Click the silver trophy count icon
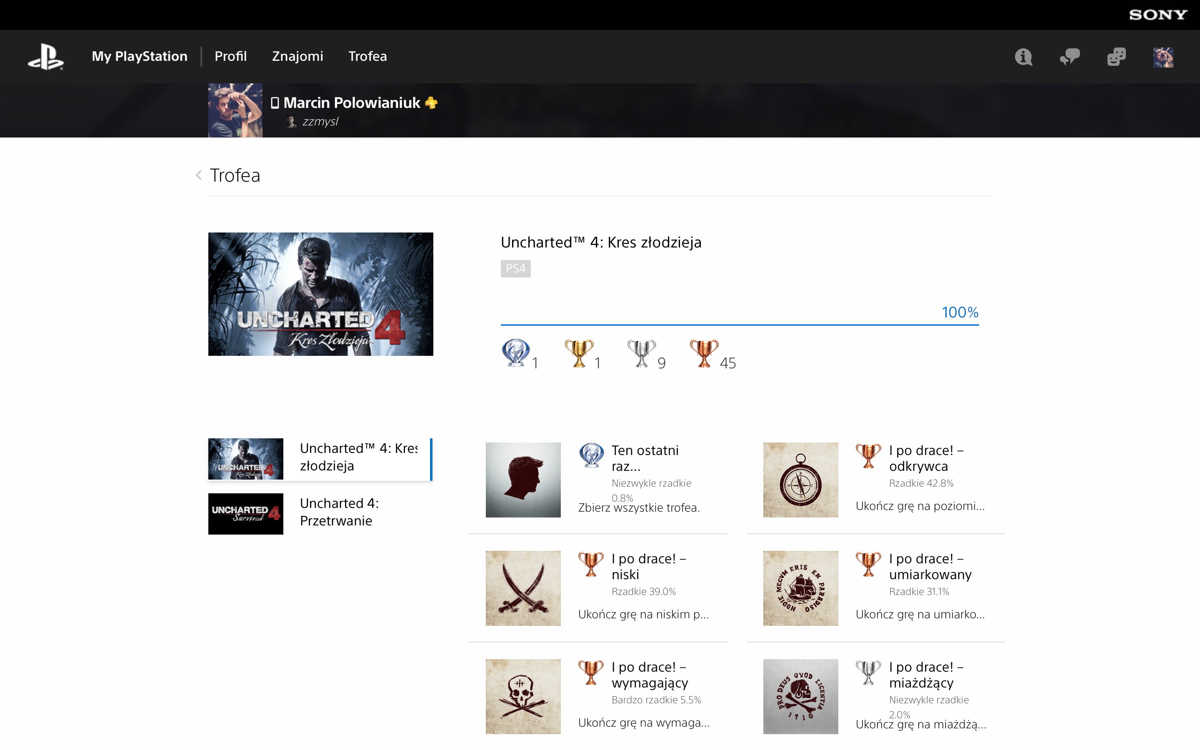 (641, 352)
